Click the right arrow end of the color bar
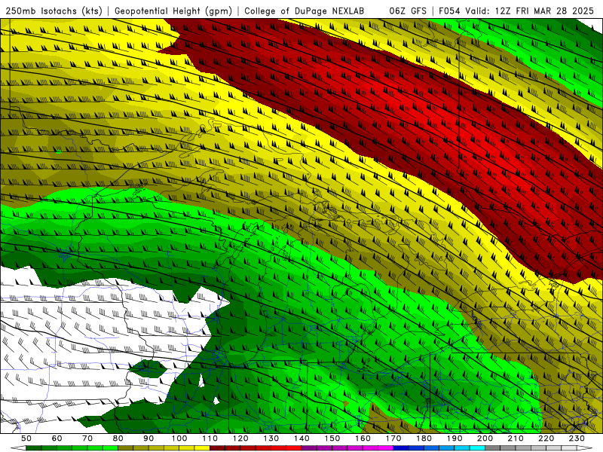 585,448
